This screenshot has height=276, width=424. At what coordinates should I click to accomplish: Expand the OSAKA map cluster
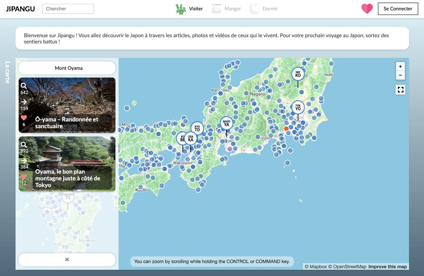click(190, 138)
